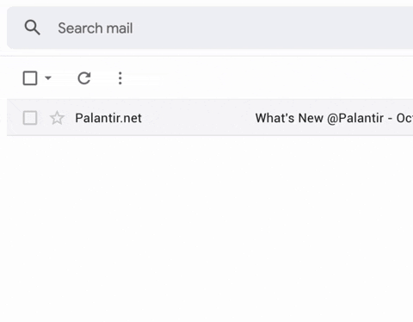Focus the Search mail input field

coord(210,28)
